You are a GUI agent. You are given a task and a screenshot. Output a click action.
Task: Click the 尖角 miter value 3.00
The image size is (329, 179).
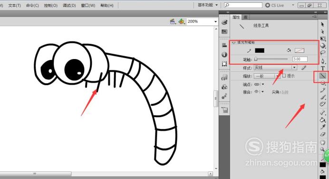coord(285,92)
